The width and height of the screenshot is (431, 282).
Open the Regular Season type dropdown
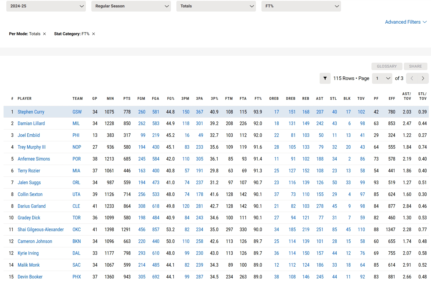click(x=131, y=6)
